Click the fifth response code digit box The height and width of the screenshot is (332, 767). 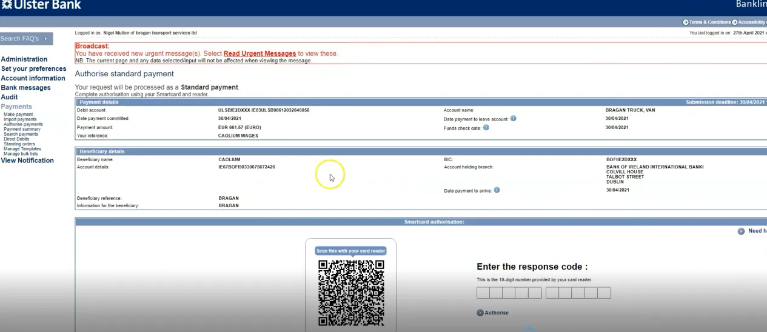535,293
